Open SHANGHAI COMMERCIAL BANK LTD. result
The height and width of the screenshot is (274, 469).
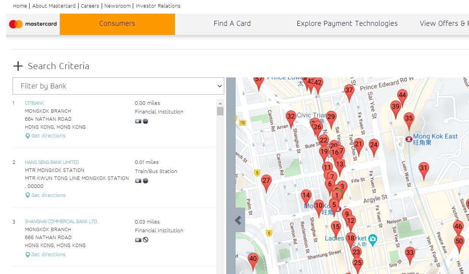coord(61,222)
